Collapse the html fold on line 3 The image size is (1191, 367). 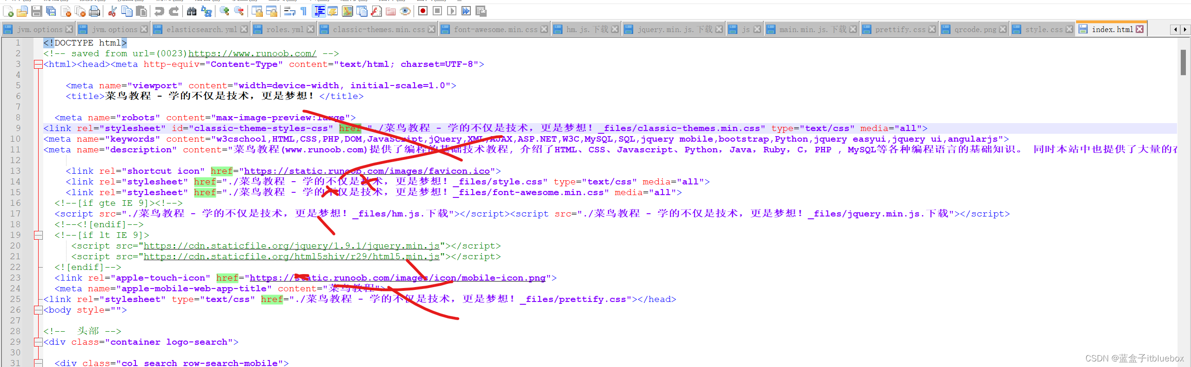coord(38,65)
